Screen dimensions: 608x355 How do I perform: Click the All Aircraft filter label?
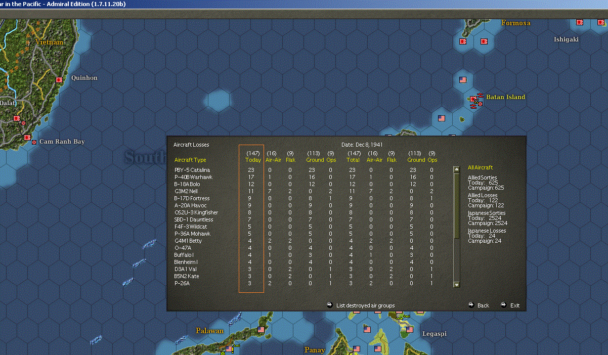[480, 167]
